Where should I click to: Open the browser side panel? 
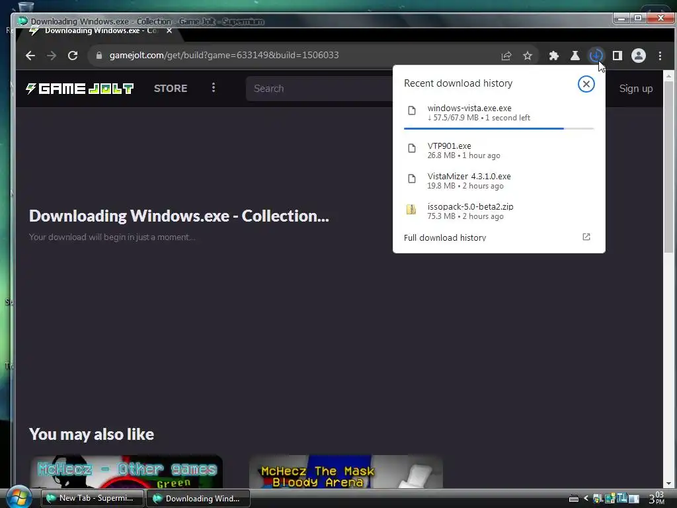pyautogui.click(x=617, y=56)
